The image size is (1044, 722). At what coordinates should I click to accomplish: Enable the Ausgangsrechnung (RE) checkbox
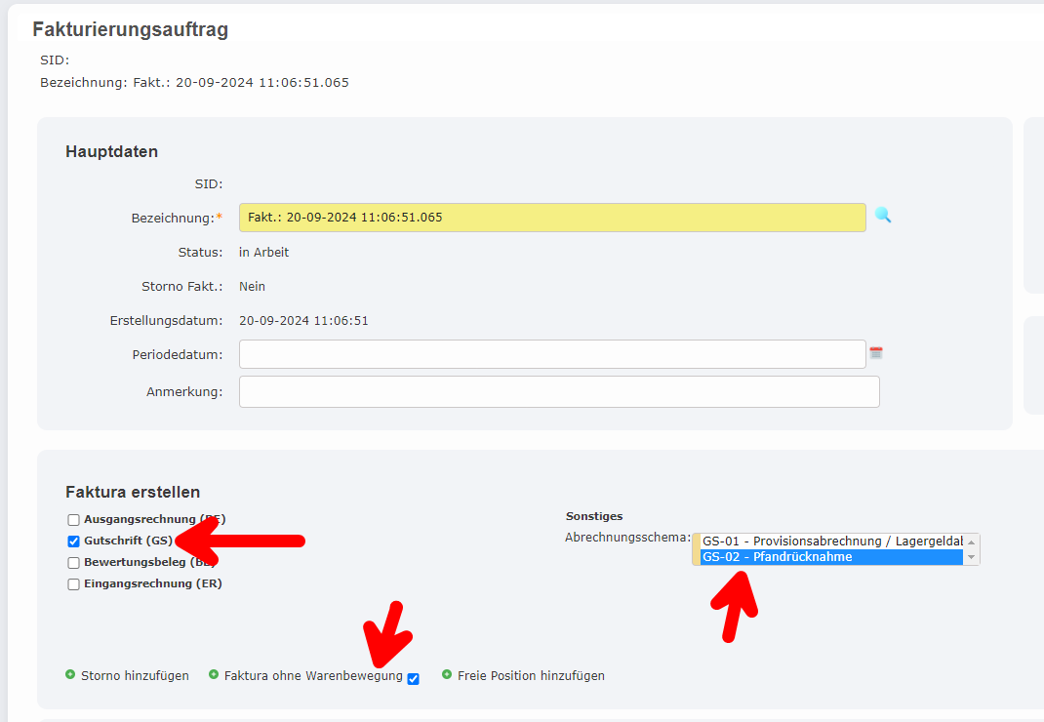[73, 520]
